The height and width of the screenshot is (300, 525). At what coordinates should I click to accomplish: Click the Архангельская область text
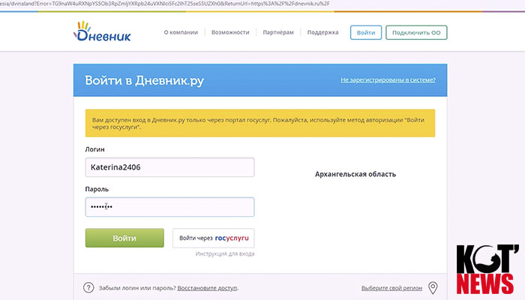[x=355, y=174]
